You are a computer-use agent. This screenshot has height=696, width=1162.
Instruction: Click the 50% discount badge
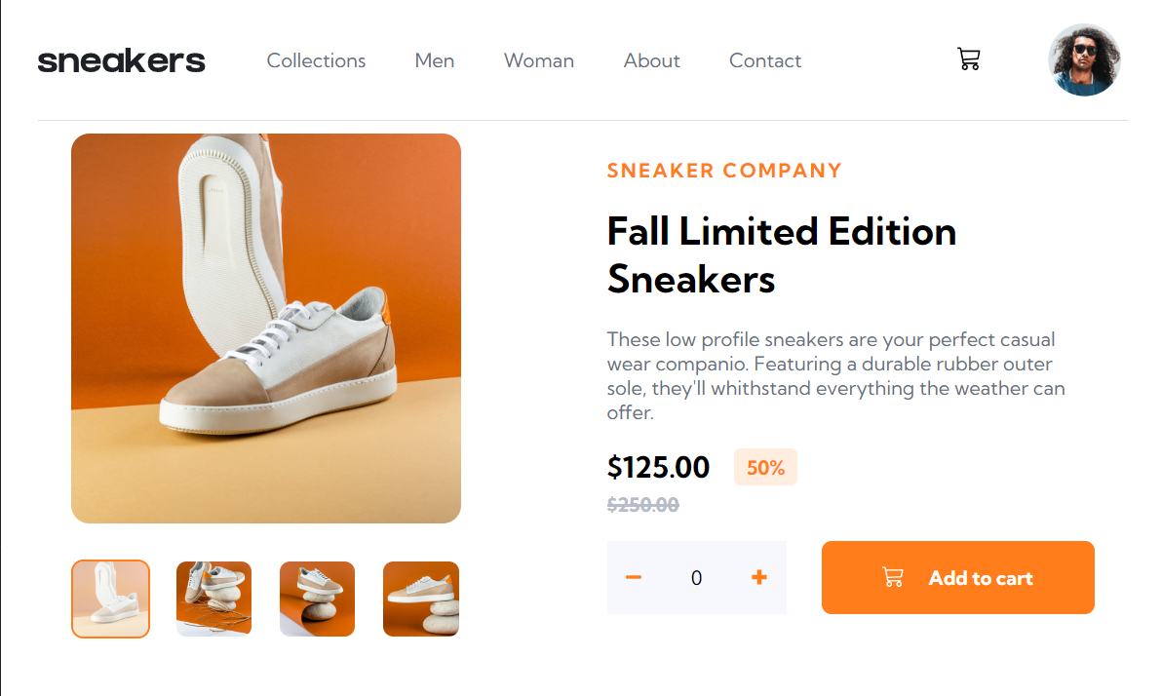point(765,467)
